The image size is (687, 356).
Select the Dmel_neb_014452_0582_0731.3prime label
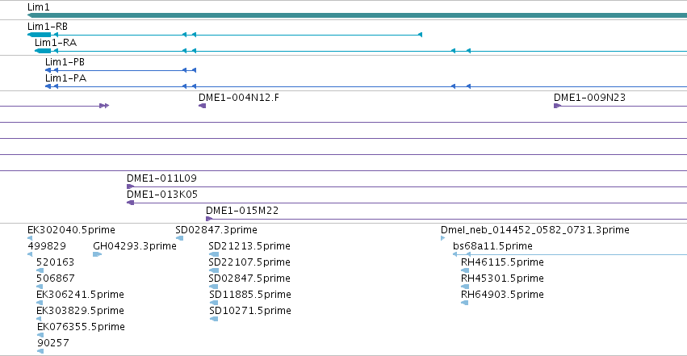click(535, 230)
